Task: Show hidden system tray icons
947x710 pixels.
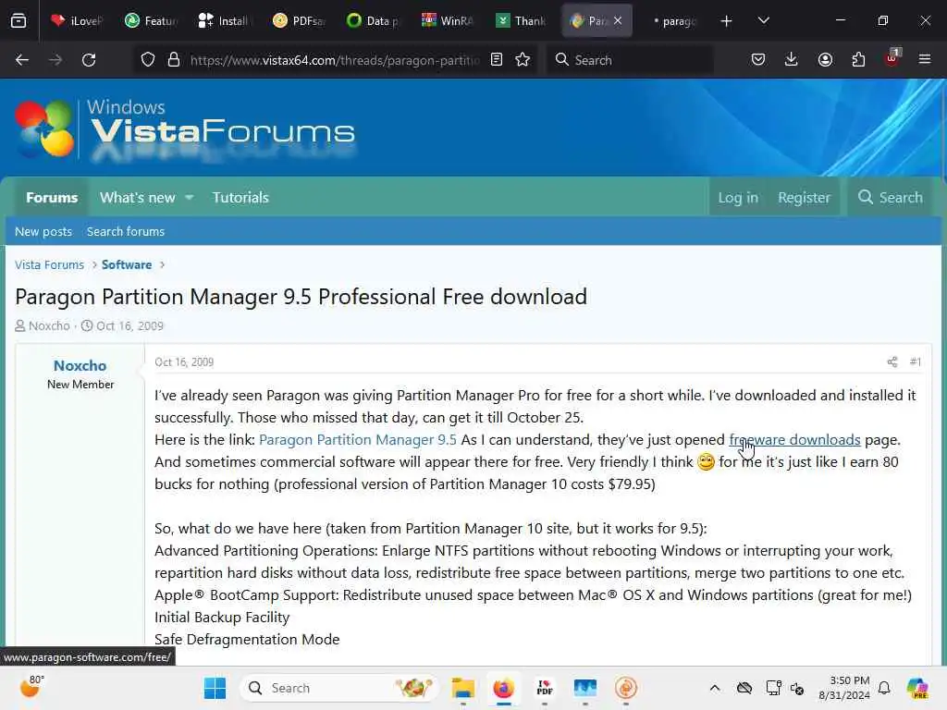Action: tap(715, 688)
